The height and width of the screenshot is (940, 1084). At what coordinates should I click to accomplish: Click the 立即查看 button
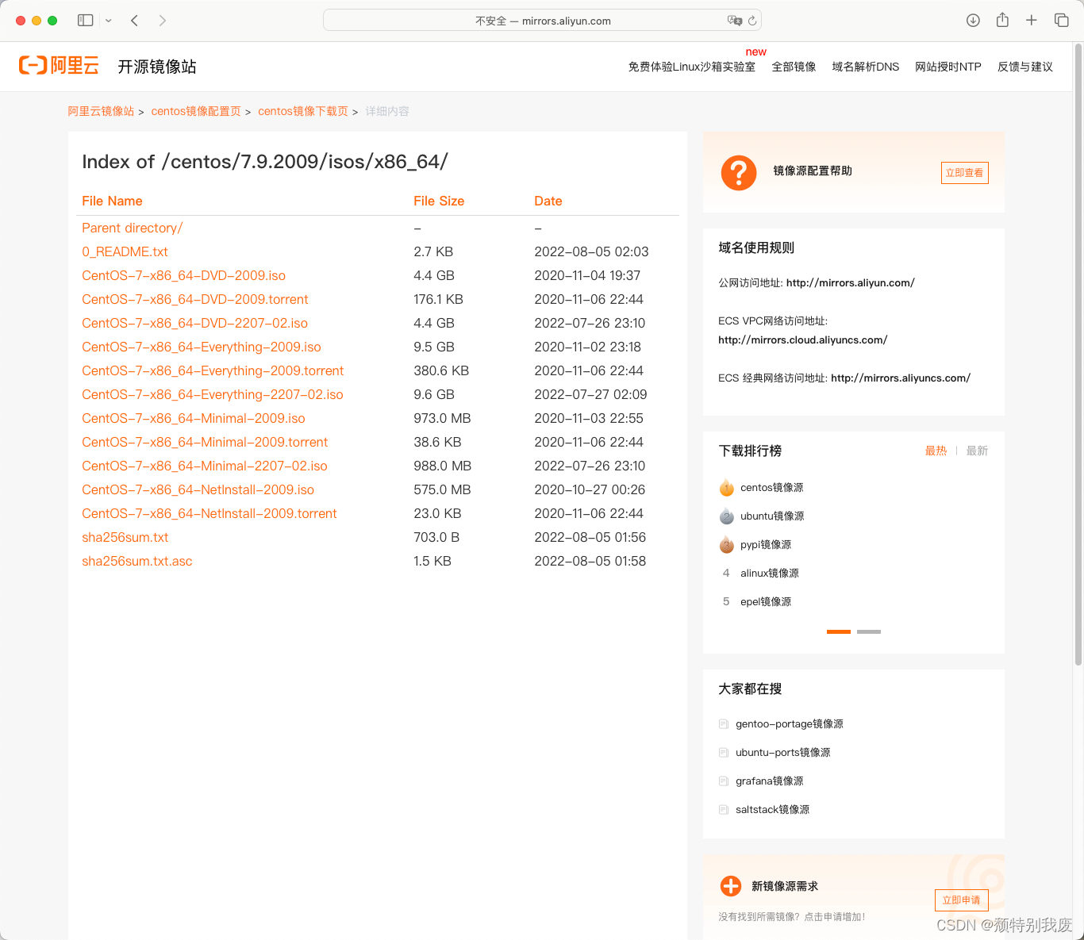pos(964,172)
